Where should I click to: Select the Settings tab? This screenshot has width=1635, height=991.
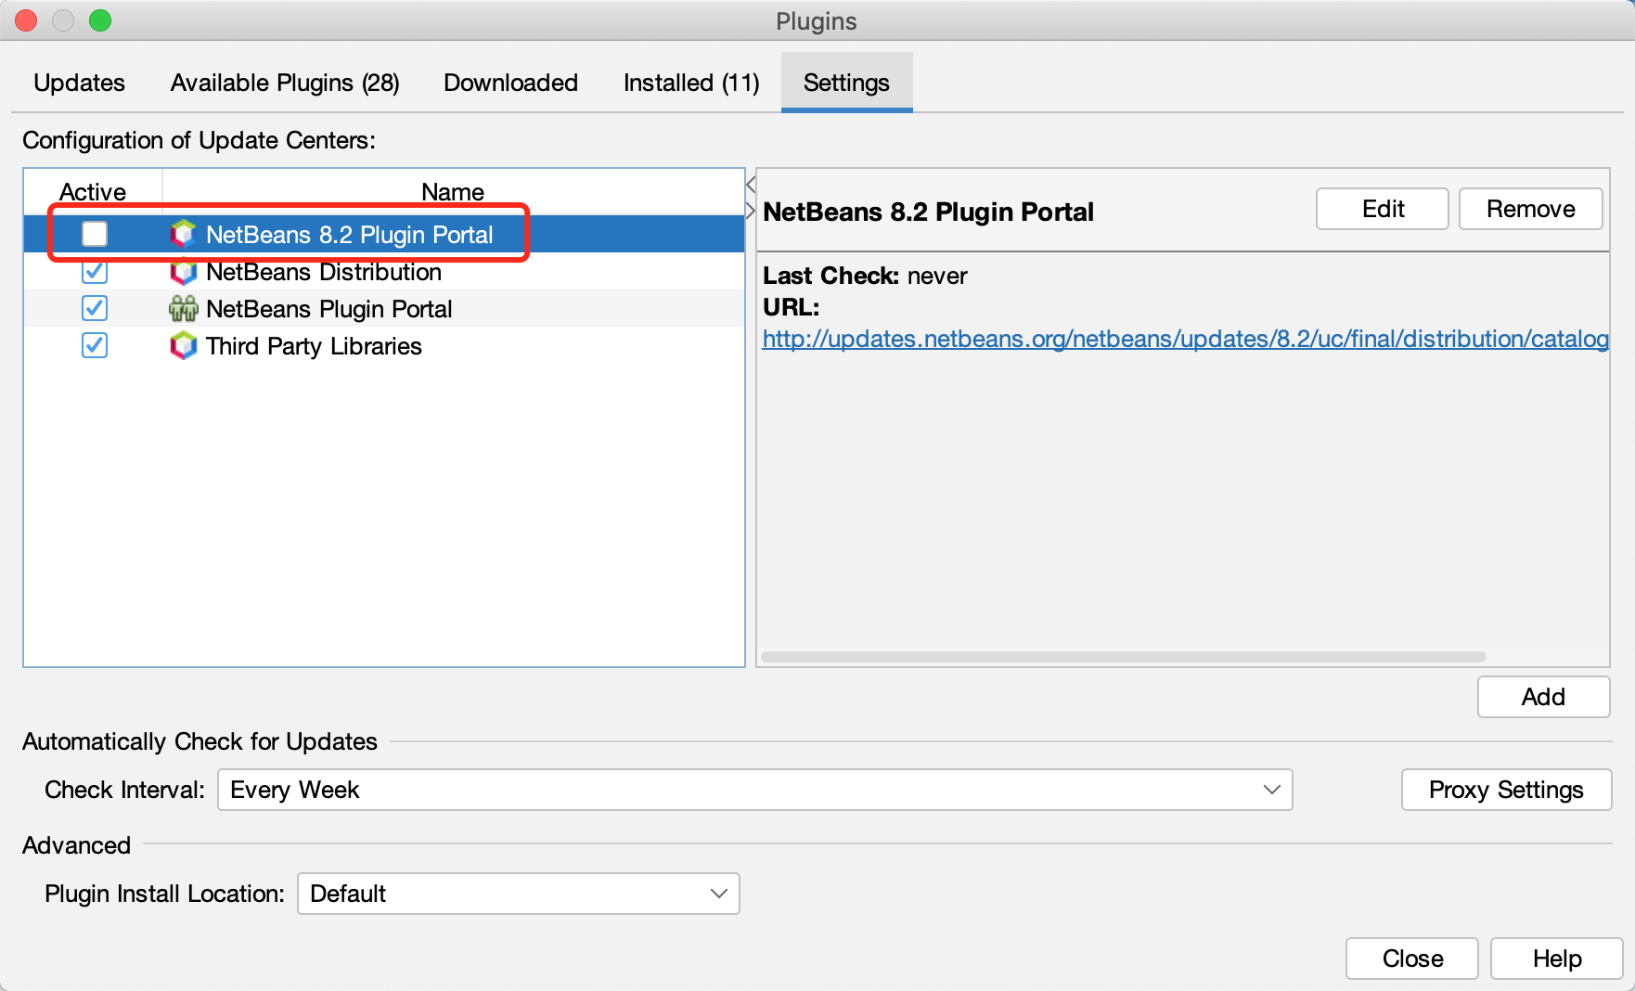pyautogui.click(x=846, y=83)
